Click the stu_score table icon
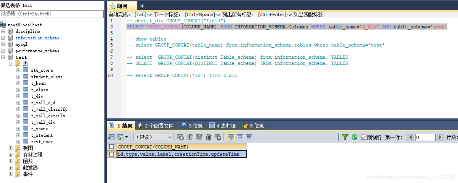The image size is (458, 183). 26,70
